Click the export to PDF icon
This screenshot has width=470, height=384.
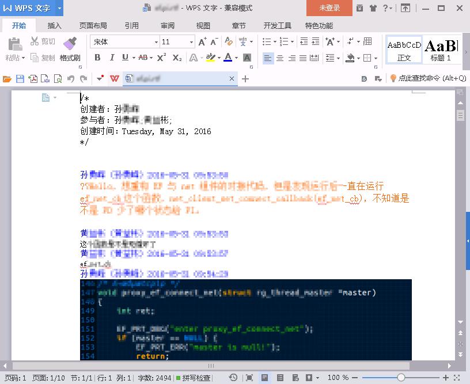[x=33, y=79]
